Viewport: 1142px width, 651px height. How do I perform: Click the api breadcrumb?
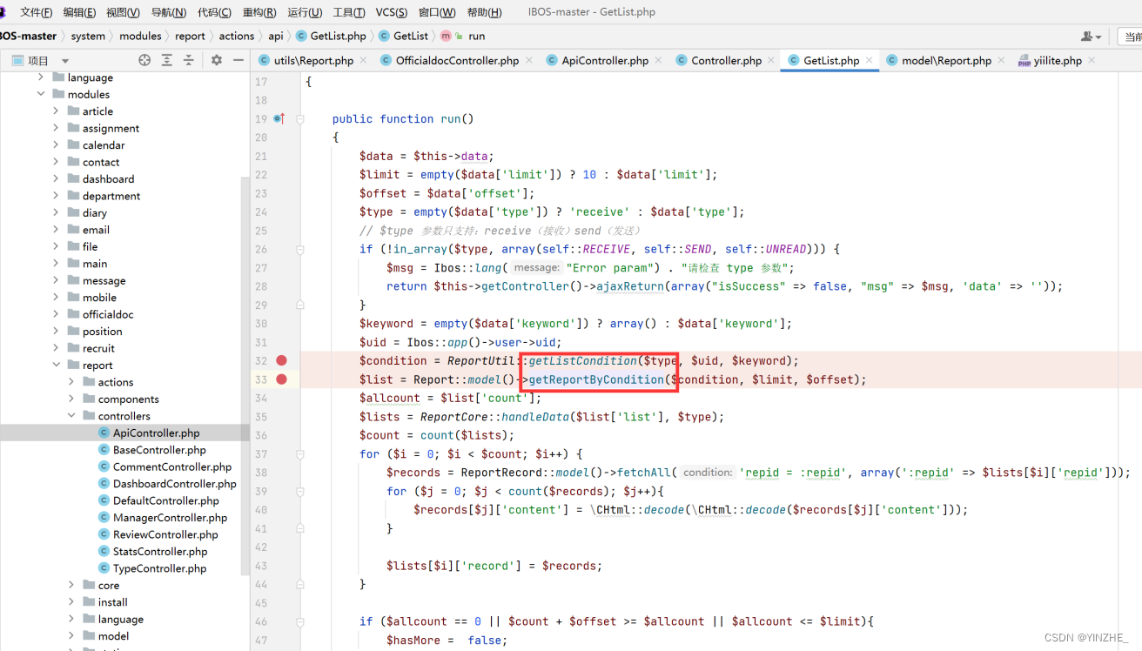click(276, 37)
